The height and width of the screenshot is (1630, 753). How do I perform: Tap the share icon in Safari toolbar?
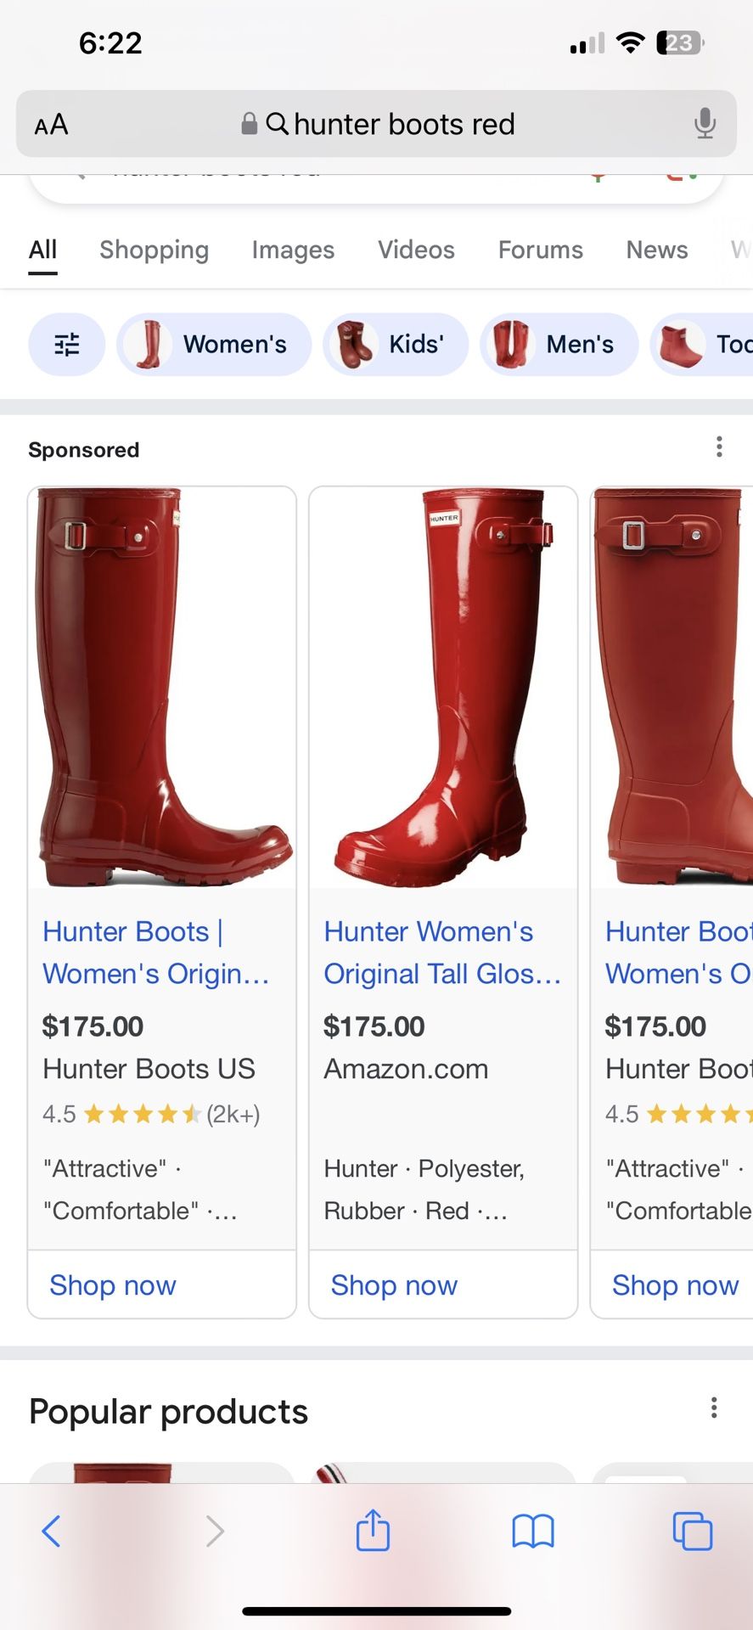(x=372, y=1532)
